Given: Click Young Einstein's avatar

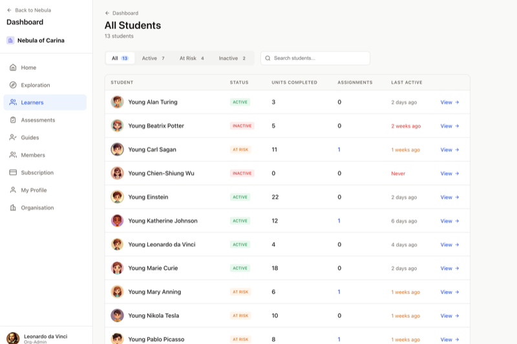Looking at the screenshot, I should tap(117, 197).
